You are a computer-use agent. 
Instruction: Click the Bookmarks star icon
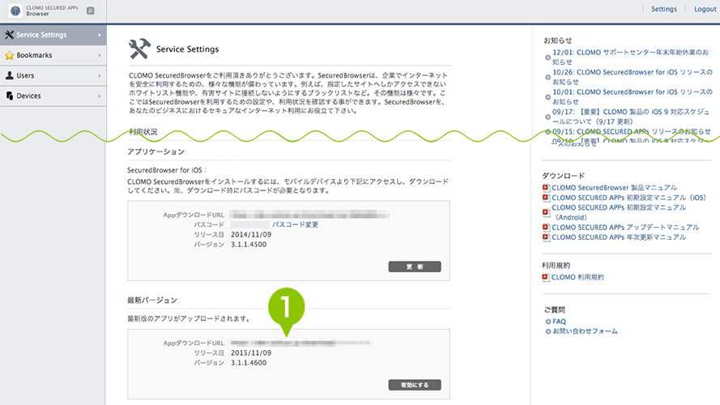click(x=9, y=55)
